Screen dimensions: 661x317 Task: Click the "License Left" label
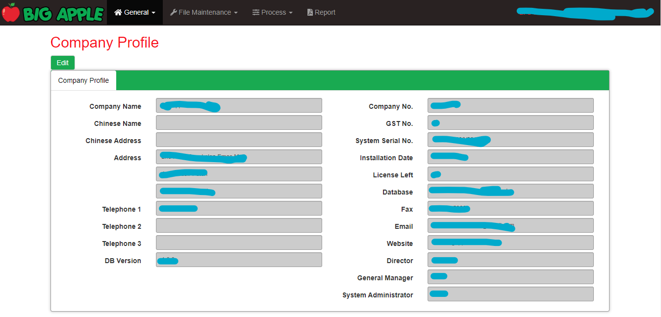[x=393, y=175]
